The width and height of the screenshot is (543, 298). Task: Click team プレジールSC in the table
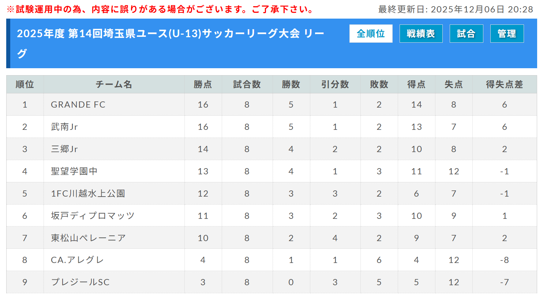80,282
